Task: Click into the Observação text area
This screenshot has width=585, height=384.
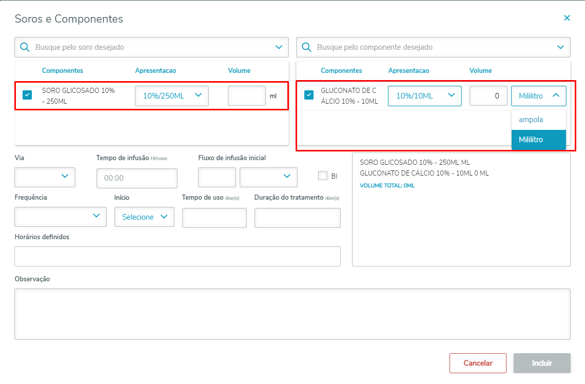Action: click(x=292, y=314)
